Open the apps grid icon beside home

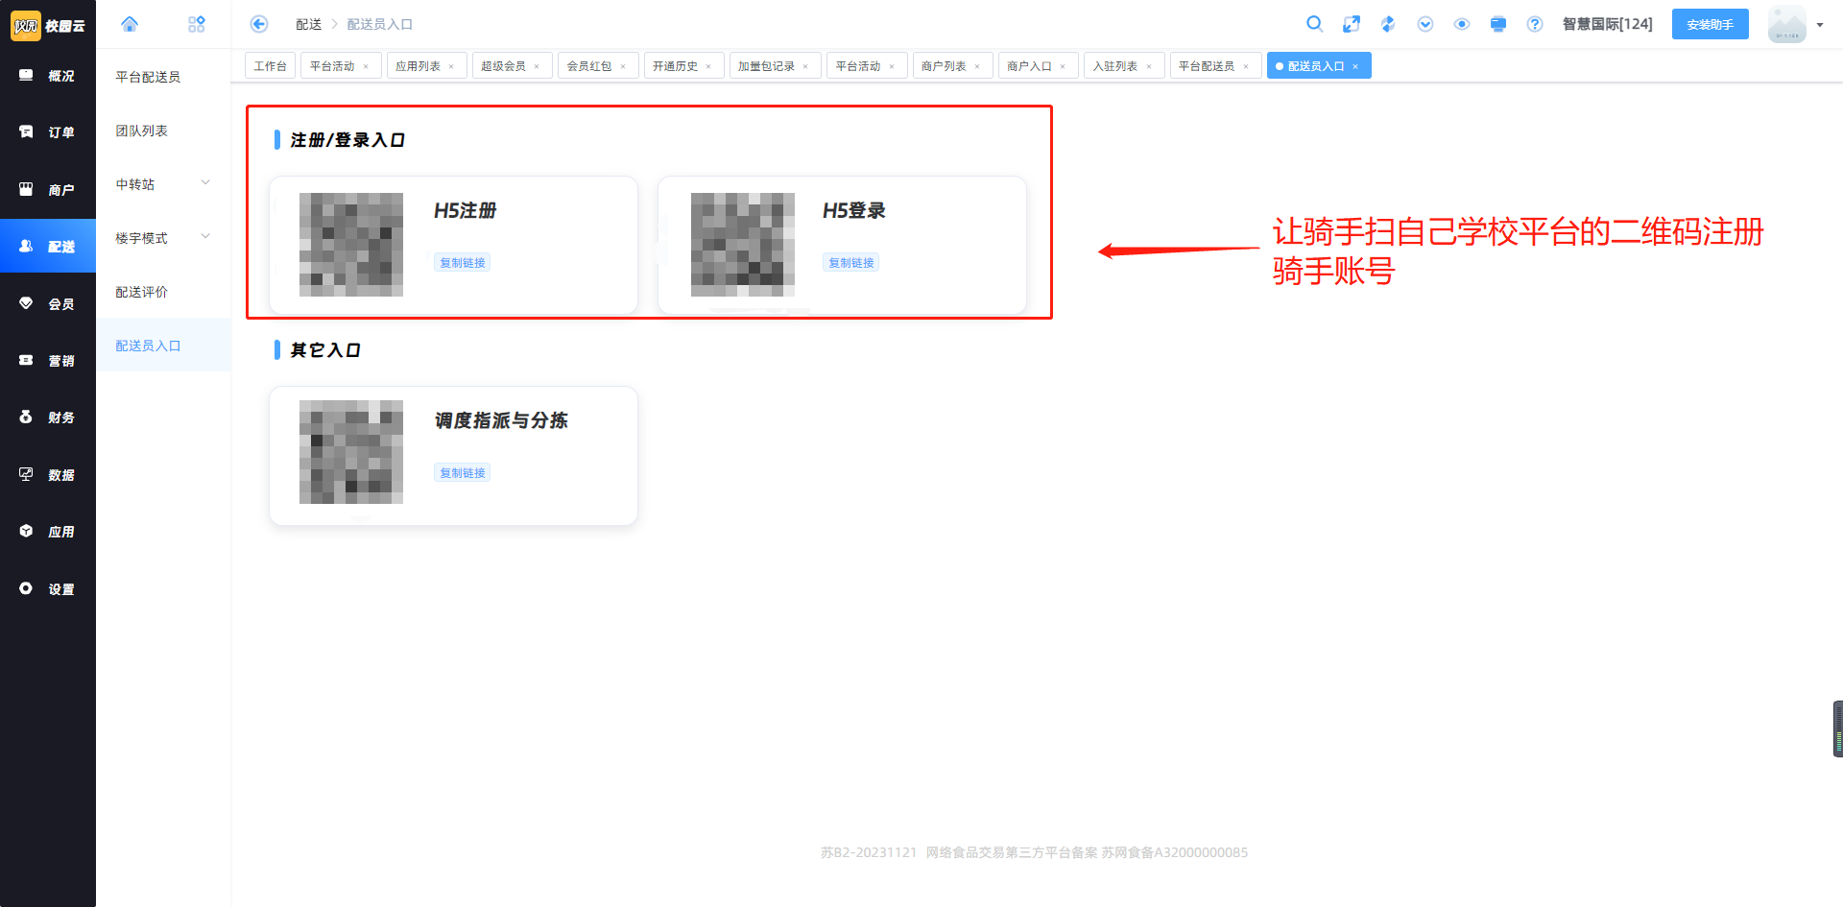pos(197,24)
